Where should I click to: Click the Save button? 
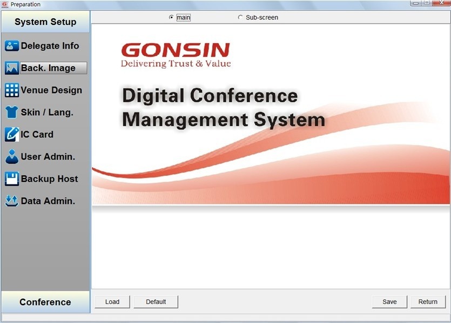389,302
